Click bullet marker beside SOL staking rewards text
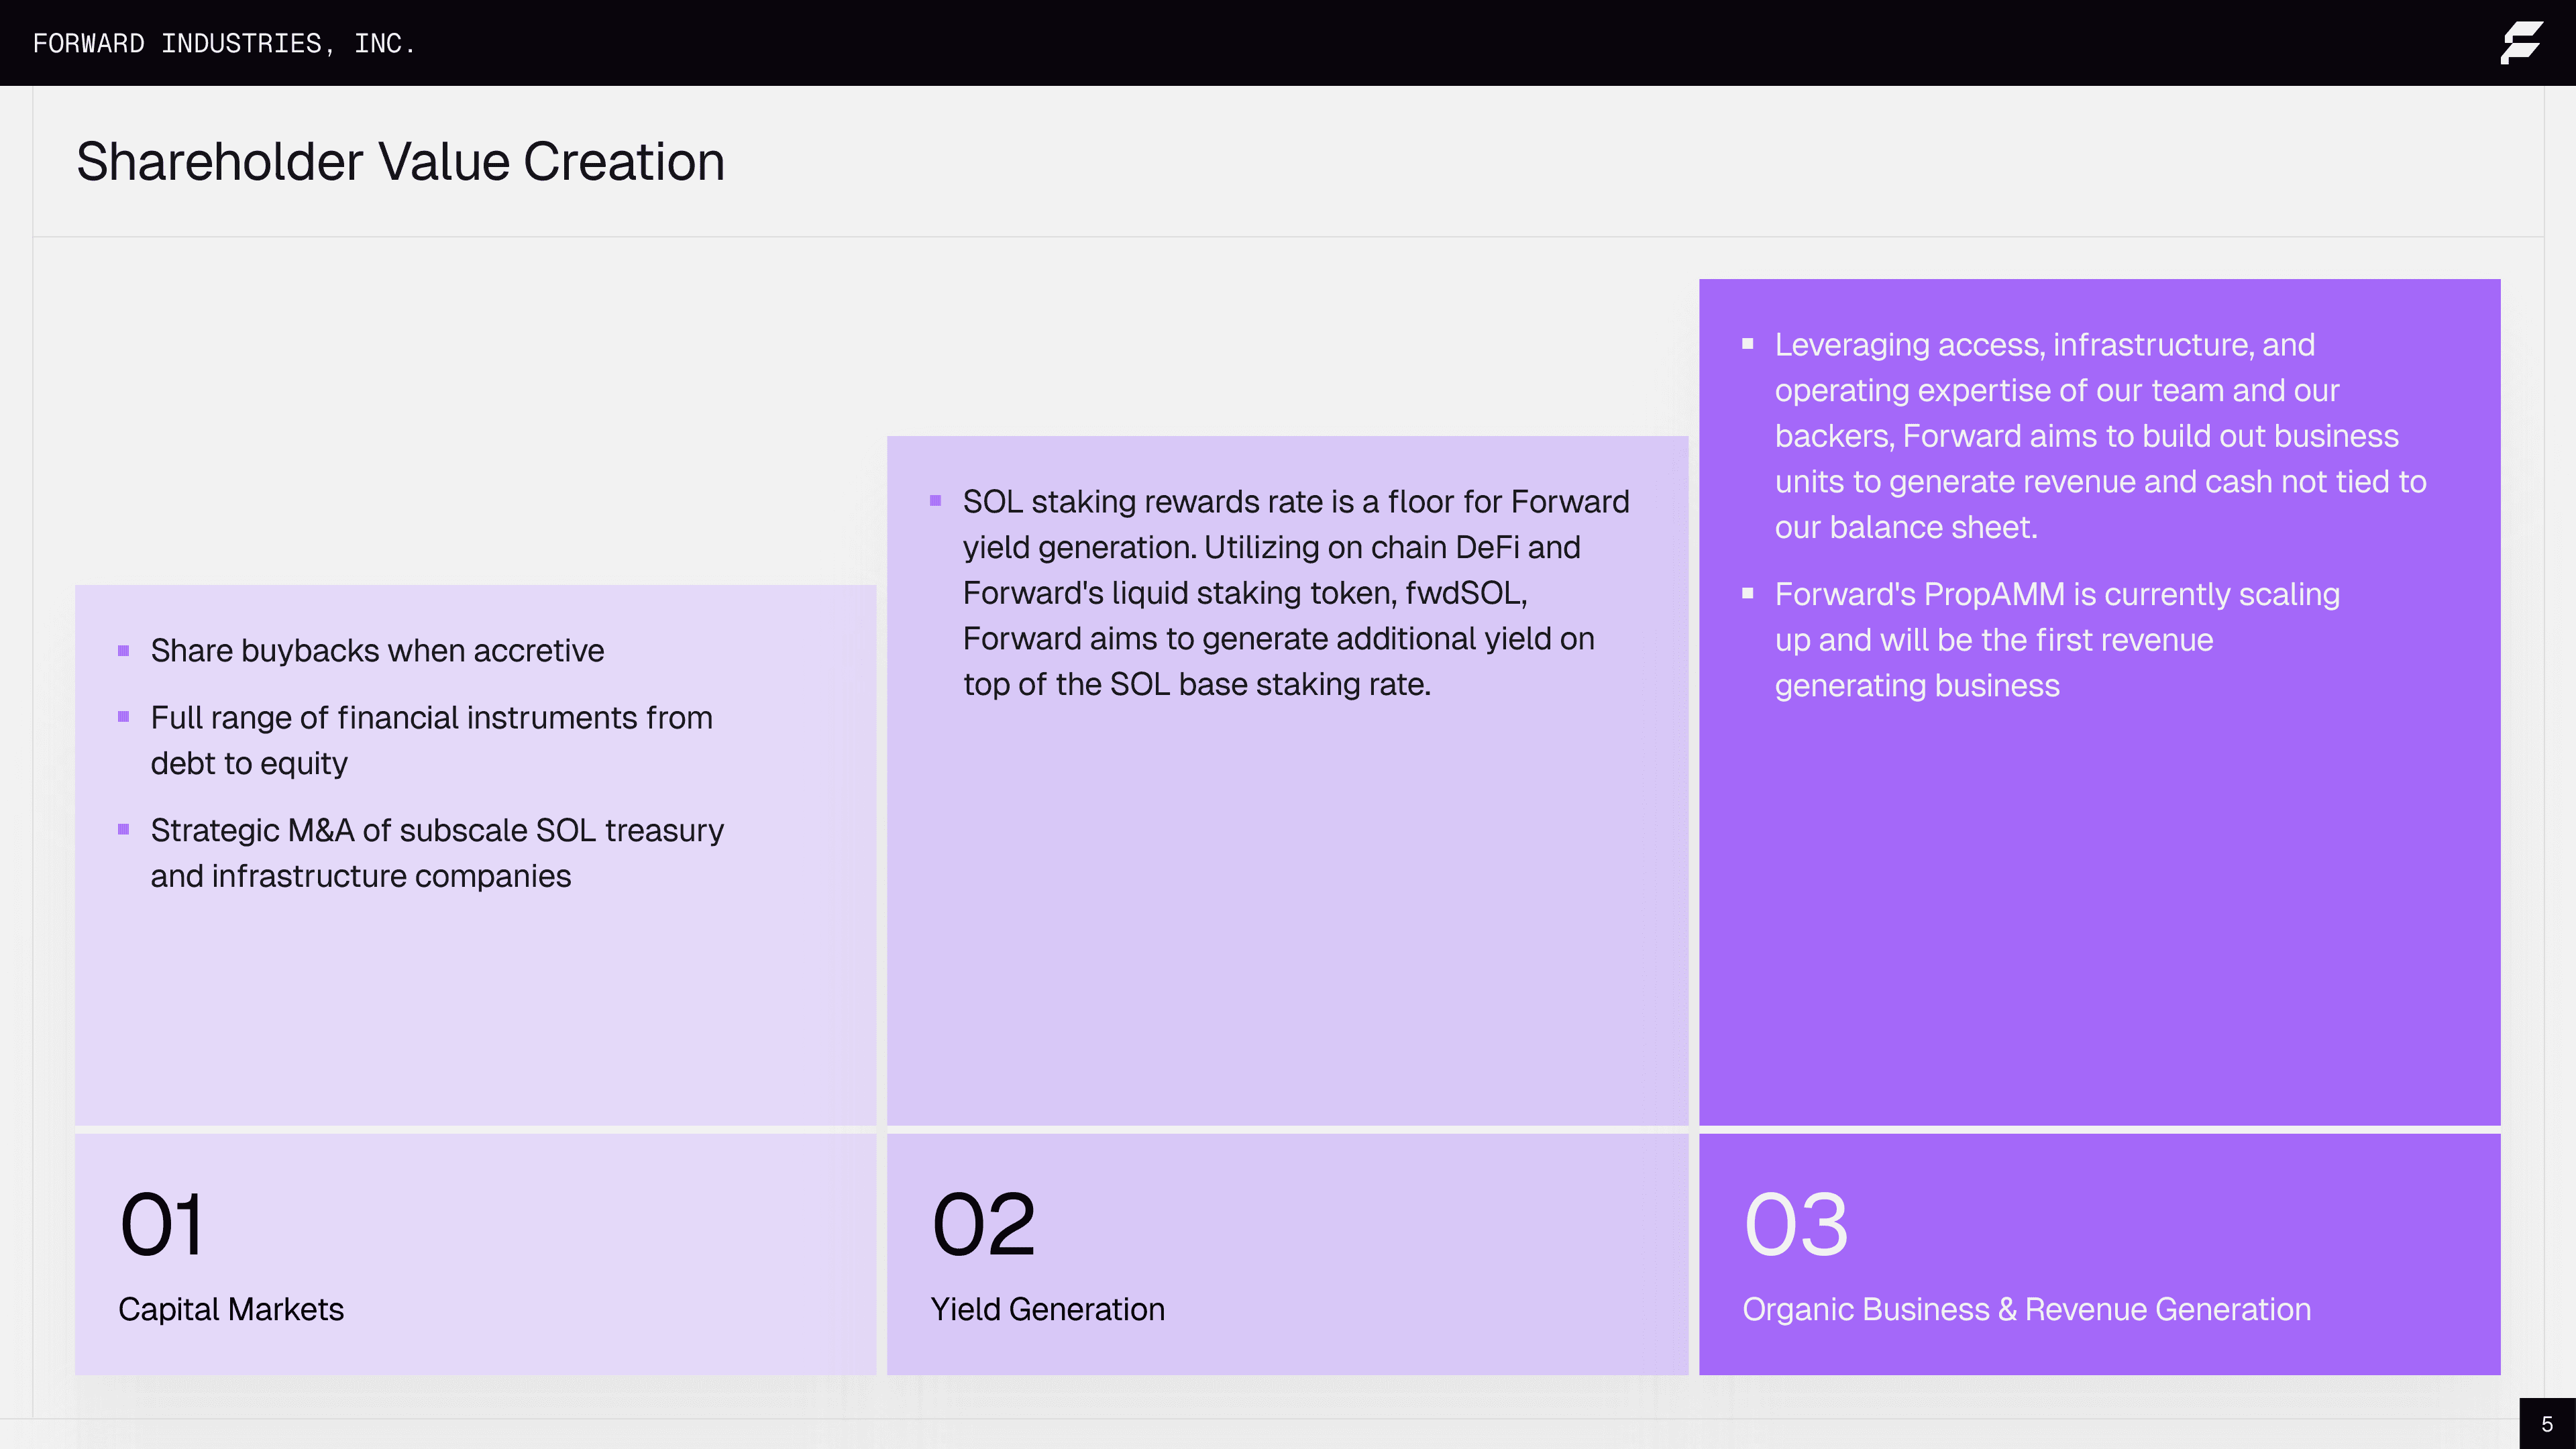 point(936,501)
